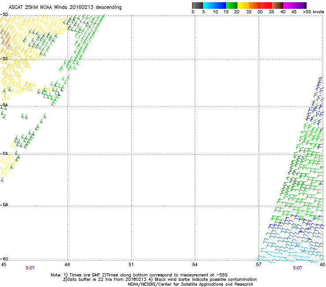
Task: Click the cyan 5-10 knots legend segment
Action: (209, 5)
